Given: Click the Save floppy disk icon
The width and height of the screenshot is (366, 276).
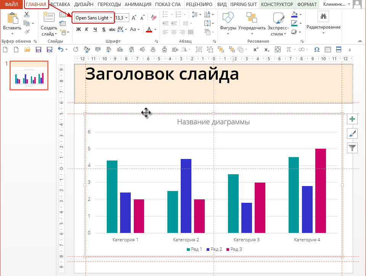Looking at the screenshot, I should coord(38,49).
